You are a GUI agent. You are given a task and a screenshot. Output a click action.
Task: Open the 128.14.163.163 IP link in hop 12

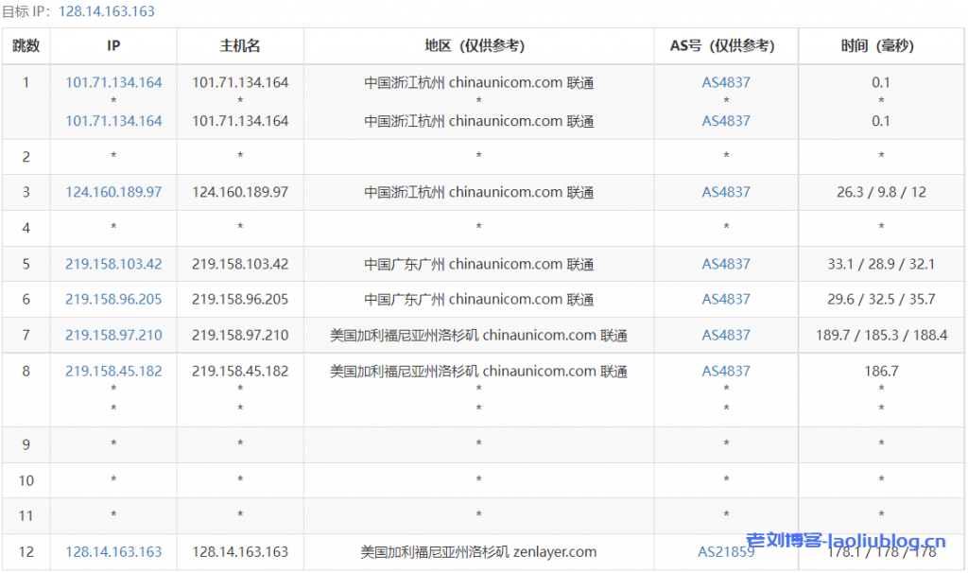(x=113, y=551)
